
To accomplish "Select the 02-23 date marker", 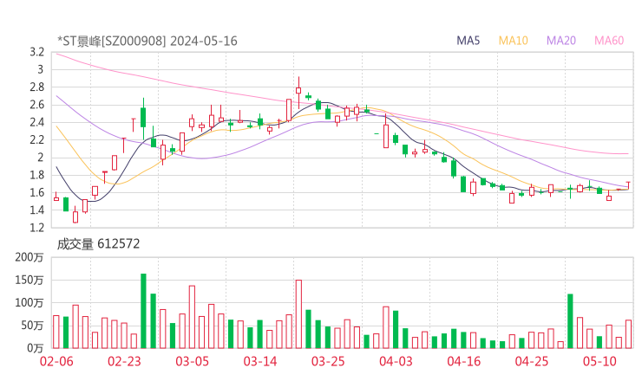I will click(124, 361).
